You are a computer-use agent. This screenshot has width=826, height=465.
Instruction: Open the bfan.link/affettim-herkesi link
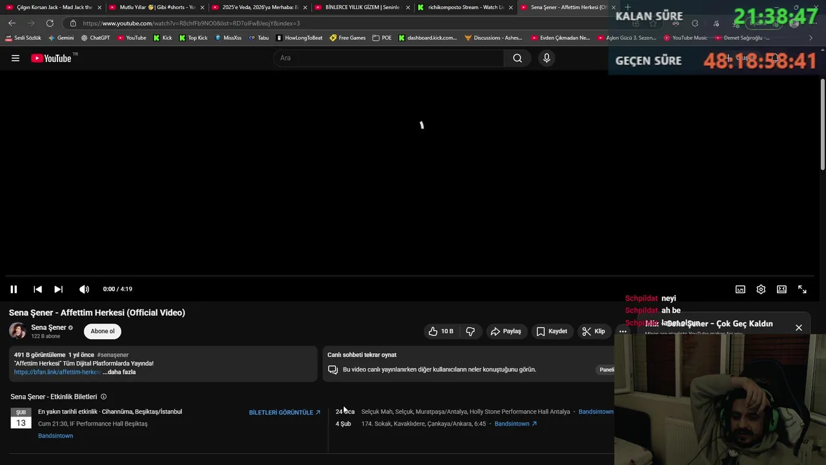[57, 372]
